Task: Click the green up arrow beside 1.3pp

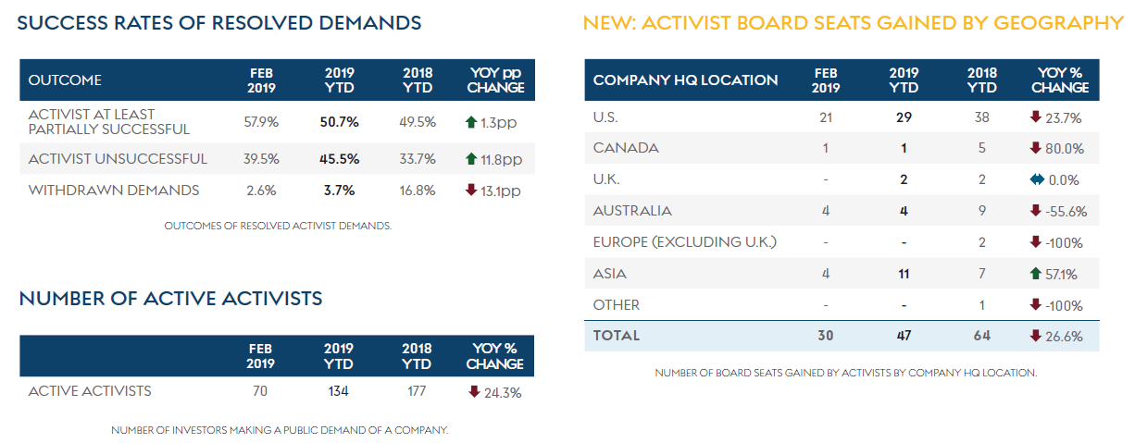Action: 470,121
